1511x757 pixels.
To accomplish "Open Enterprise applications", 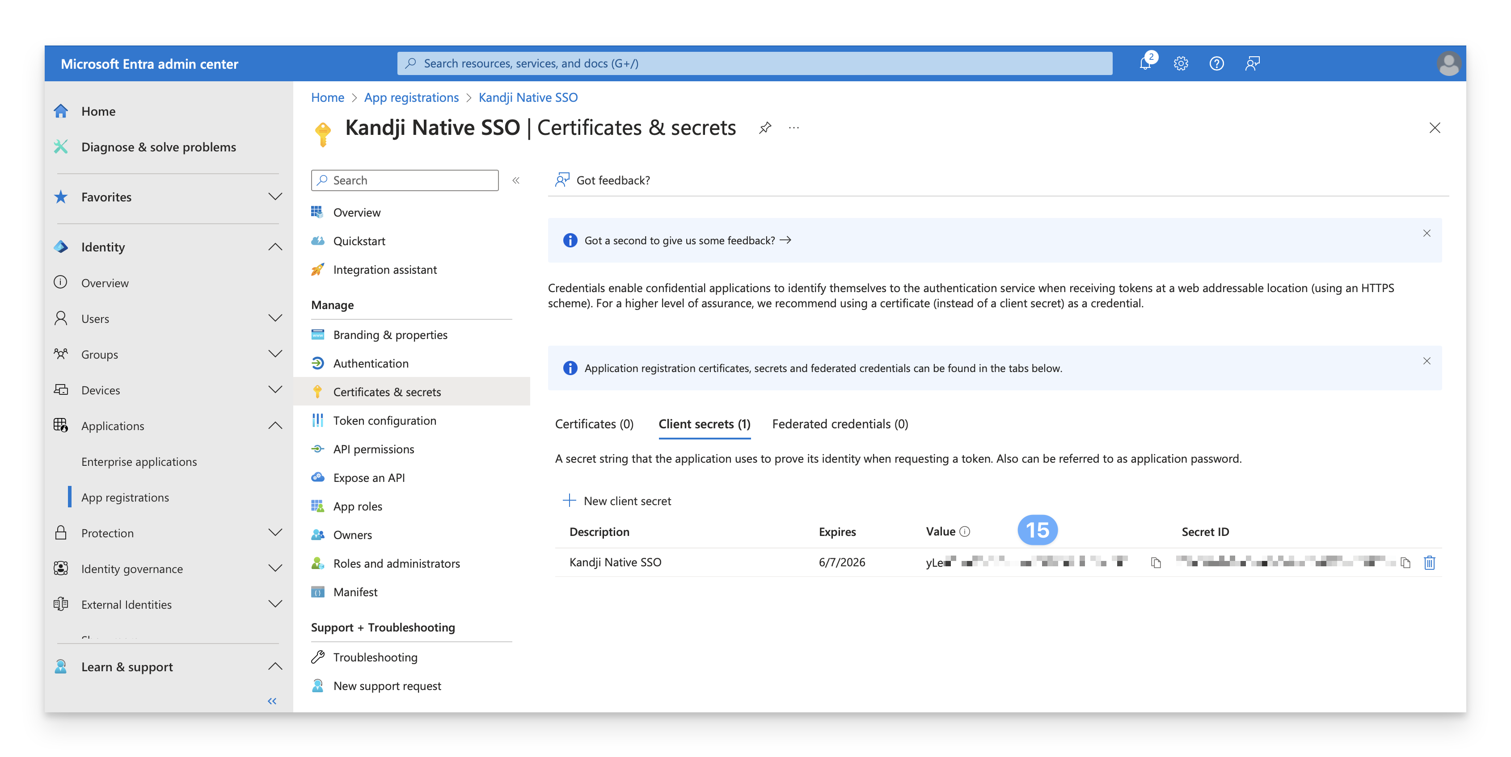I will point(139,462).
